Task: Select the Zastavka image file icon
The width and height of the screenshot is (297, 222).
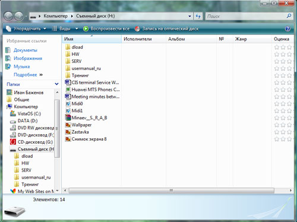Action: click(x=68, y=132)
